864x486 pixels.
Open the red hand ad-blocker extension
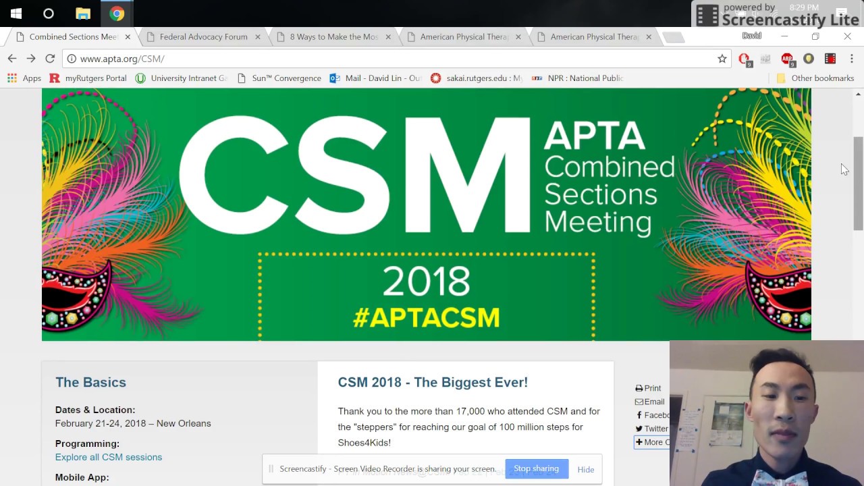745,59
